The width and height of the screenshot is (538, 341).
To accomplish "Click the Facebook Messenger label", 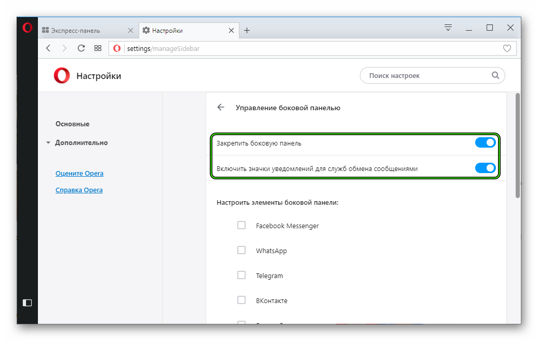I will tap(287, 226).
